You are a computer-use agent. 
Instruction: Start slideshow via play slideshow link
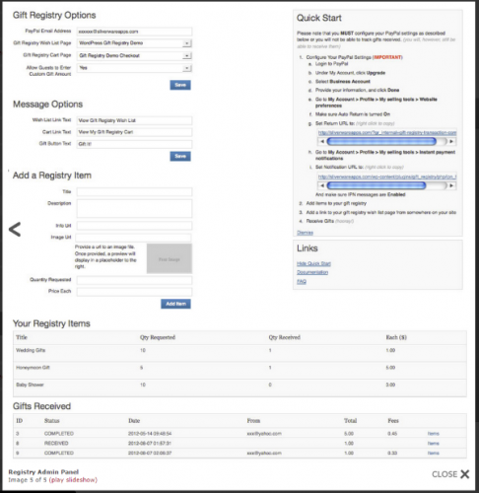(73, 480)
